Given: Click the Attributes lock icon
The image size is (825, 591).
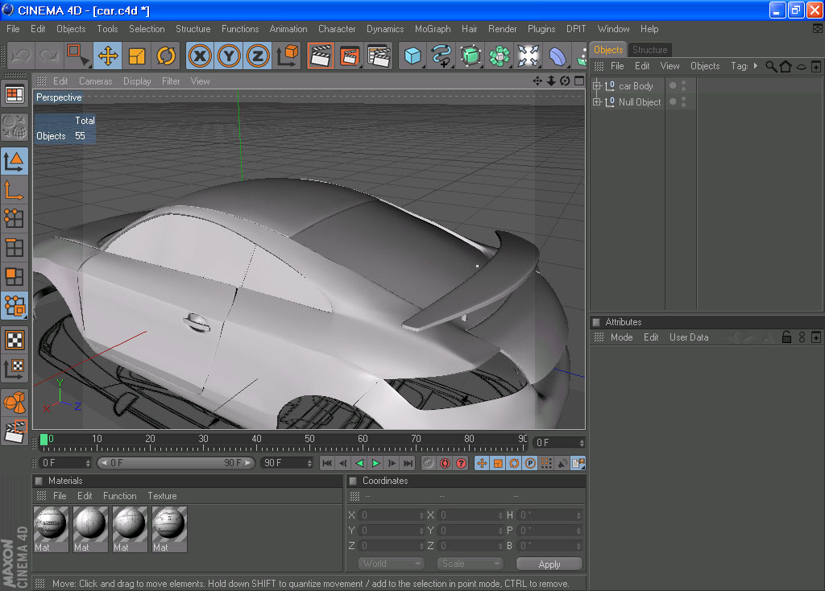Looking at the screenshot, I should click(786, 337).
